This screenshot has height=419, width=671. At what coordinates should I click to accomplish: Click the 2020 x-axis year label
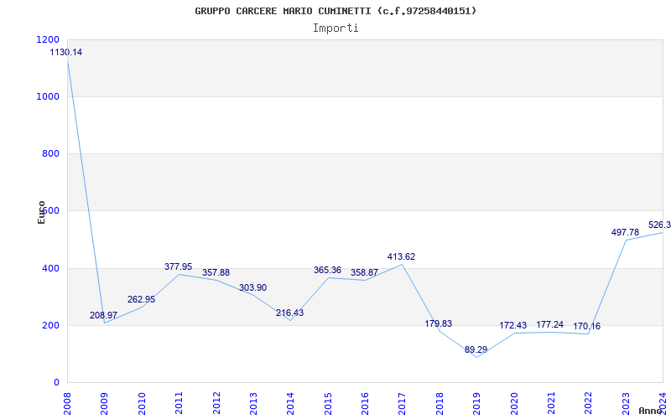point(514,403)
